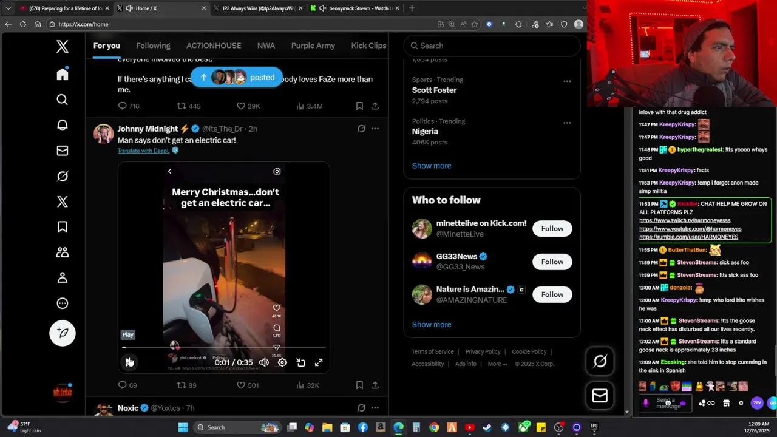Switch to Purple Army tab
Viewport: 777px width, 437px height.
pyautogui.click(x=313, y=46)
